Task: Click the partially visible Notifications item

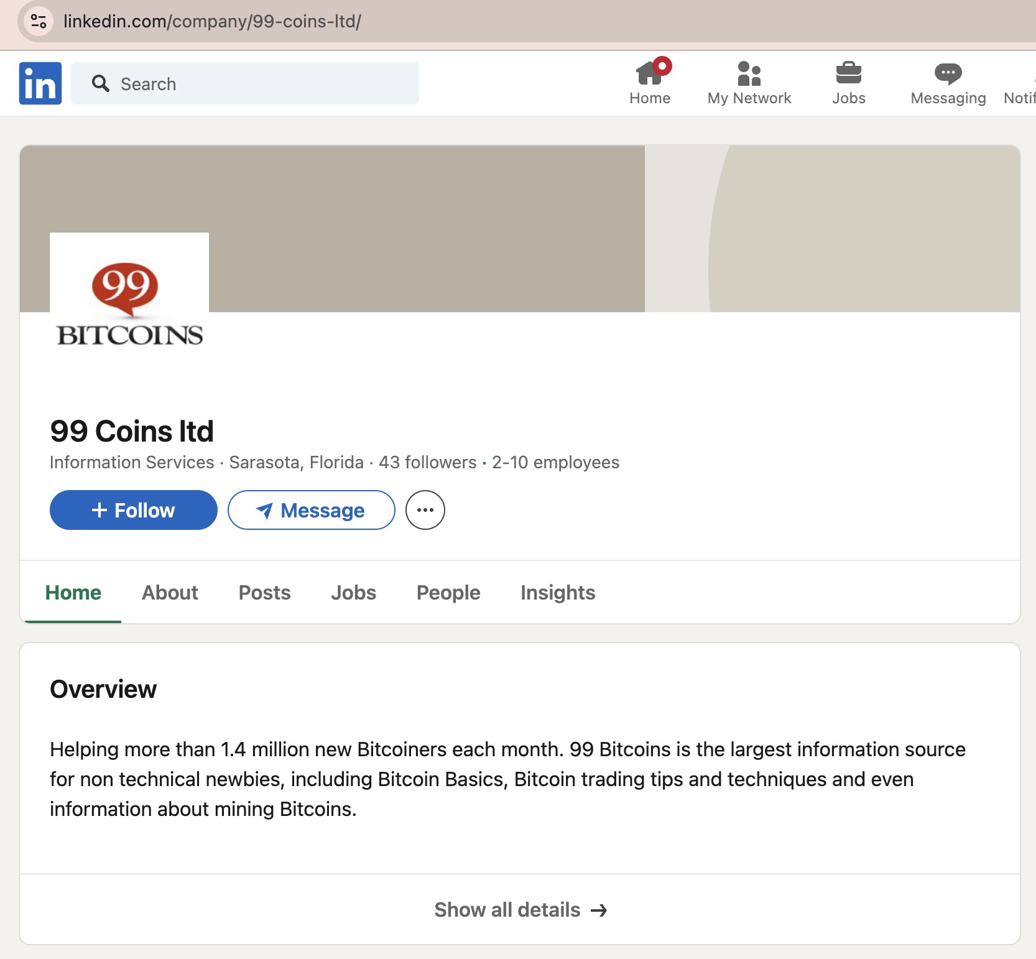Action: pos(1020,83)
